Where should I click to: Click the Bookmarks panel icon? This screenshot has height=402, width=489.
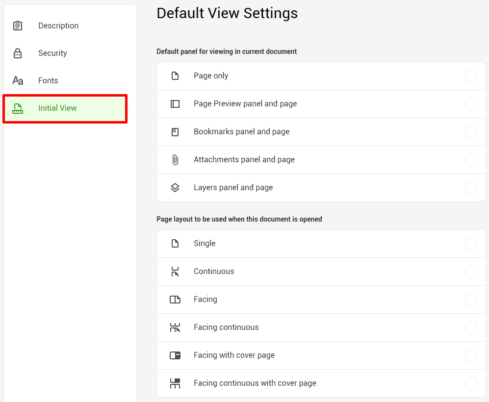coord(175,132)
